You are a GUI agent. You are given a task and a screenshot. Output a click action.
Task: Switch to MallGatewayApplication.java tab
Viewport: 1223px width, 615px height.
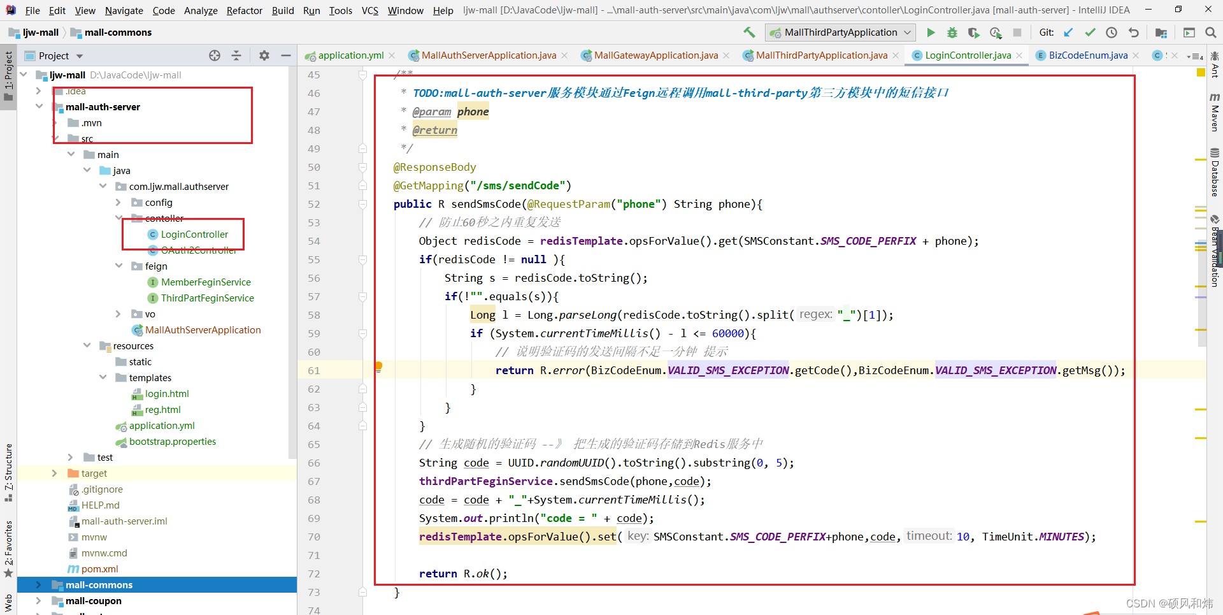[x=656, y=55]
